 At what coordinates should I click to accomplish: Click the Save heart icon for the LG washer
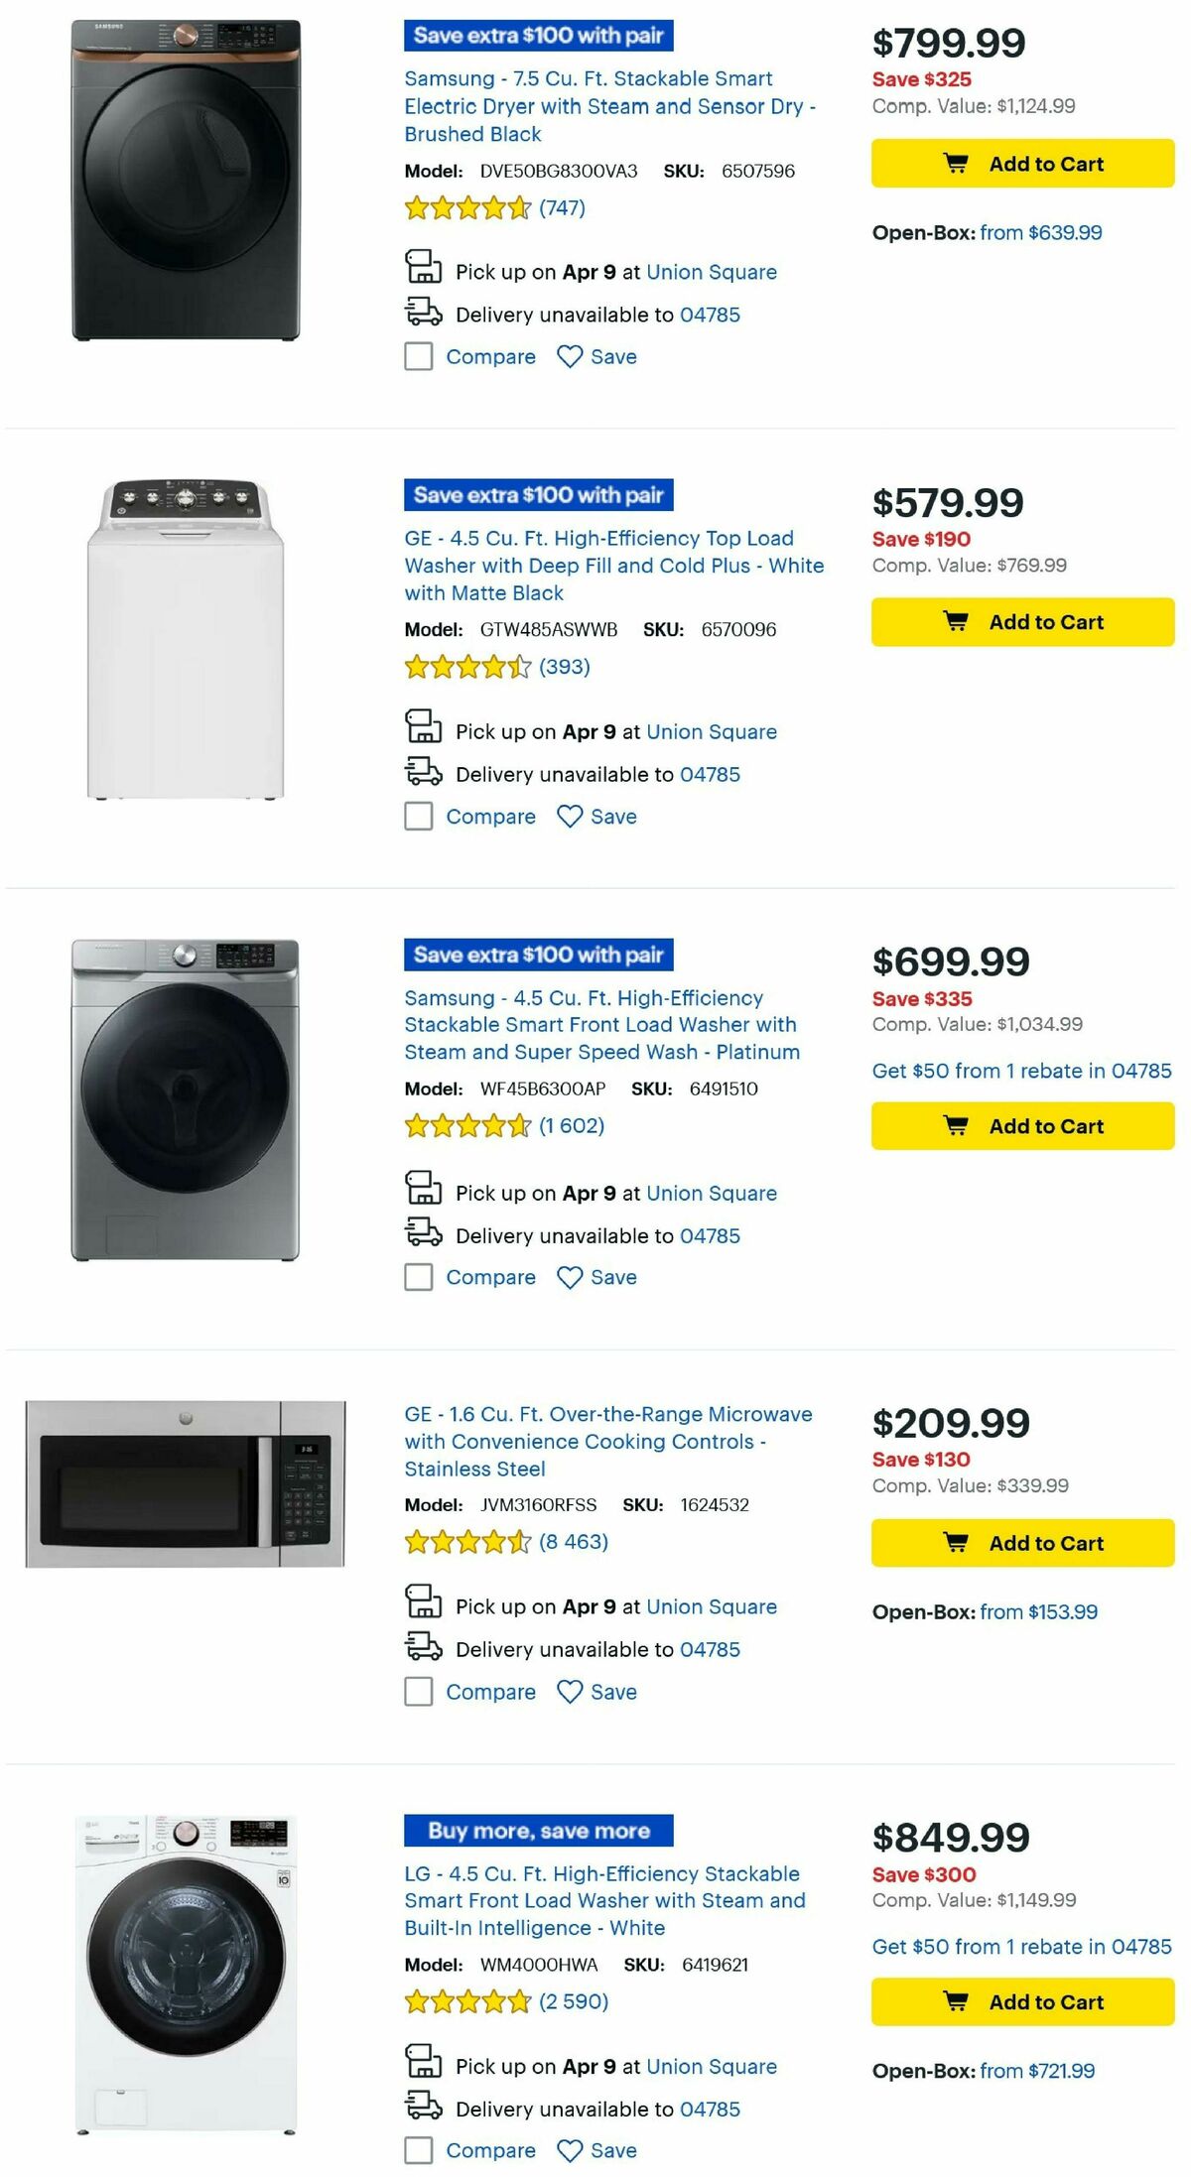(x=571, y=2150)
